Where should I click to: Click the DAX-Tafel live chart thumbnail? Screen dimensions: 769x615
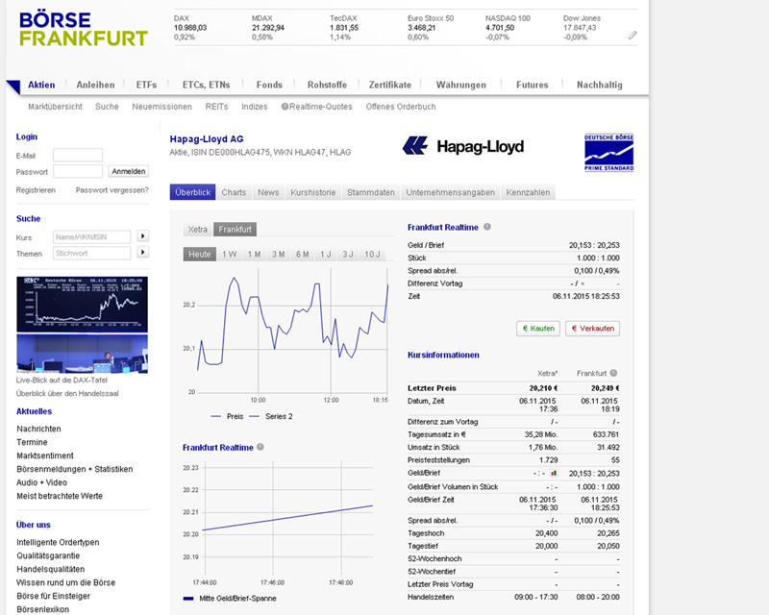(82, 304)
